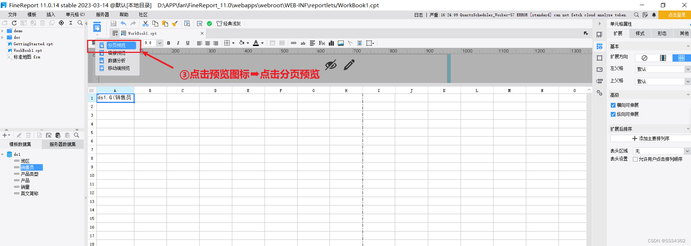Click the ab insert text icon
Screen dimensions: 691x246
point(303,43)
